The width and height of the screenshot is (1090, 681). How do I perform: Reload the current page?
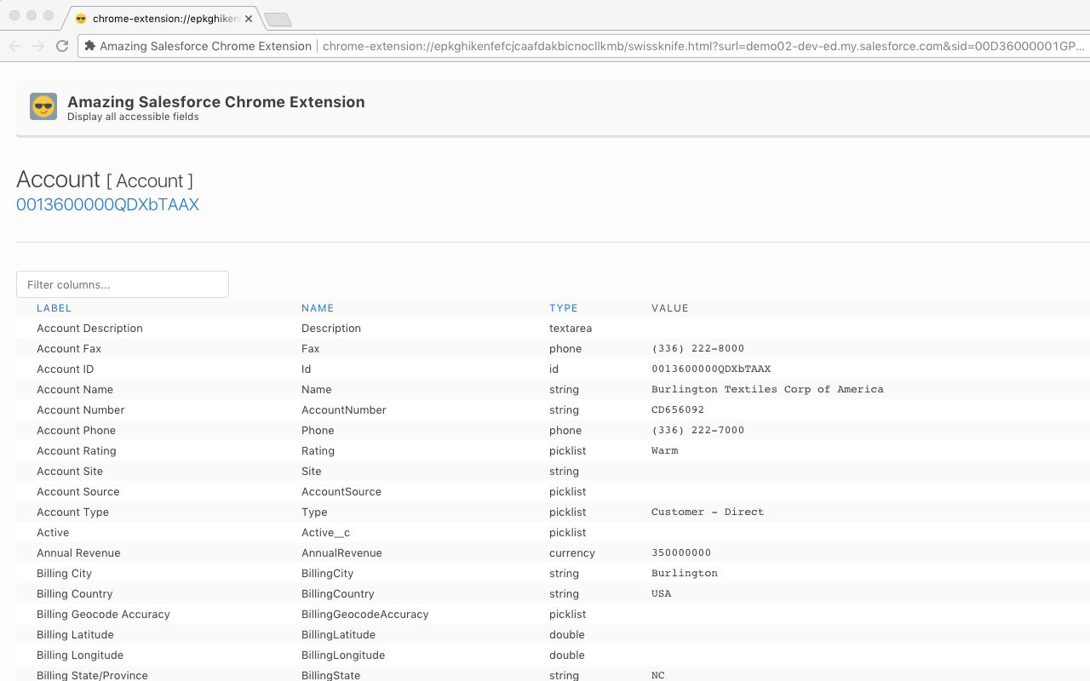pyautogui.click(x=61, y=47)
